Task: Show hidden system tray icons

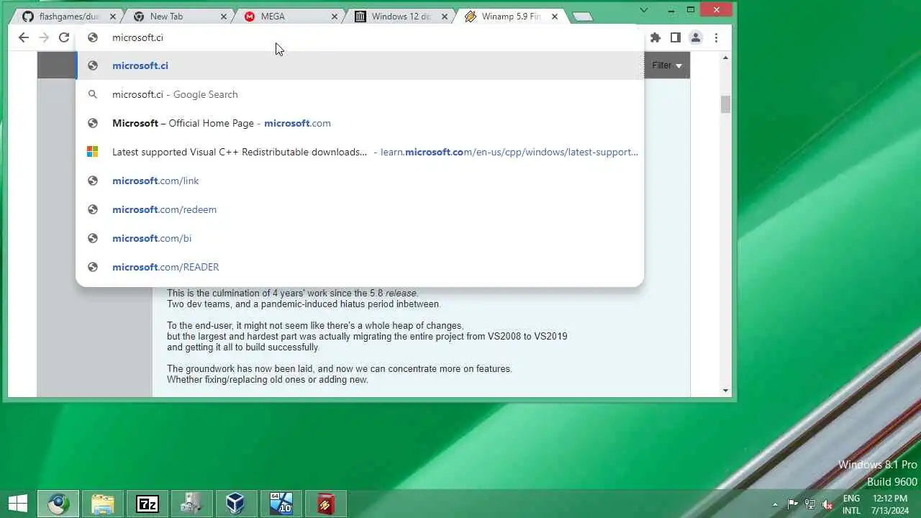Action: click(775, 504)
